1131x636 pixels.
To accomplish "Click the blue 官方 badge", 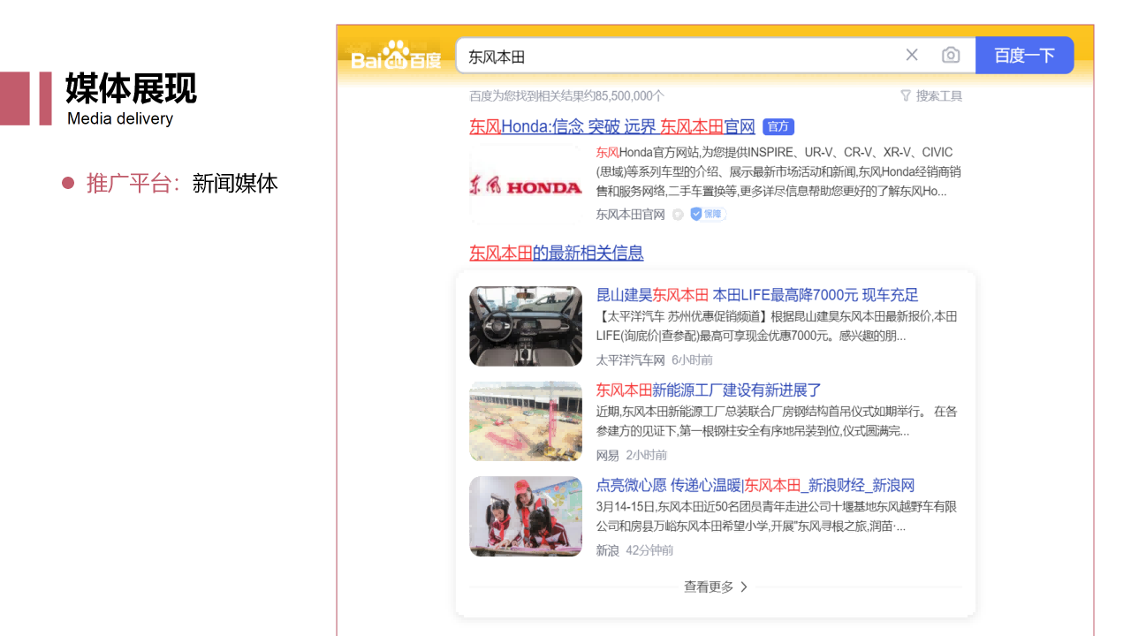I will [x=778, y=126].
